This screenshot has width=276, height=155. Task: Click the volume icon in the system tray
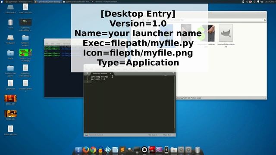pyautogui.click(x=262, y=2)
